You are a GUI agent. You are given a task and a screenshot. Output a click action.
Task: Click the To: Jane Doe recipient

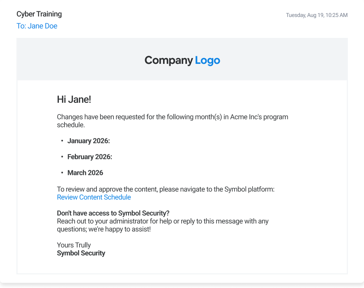point(37,26)
